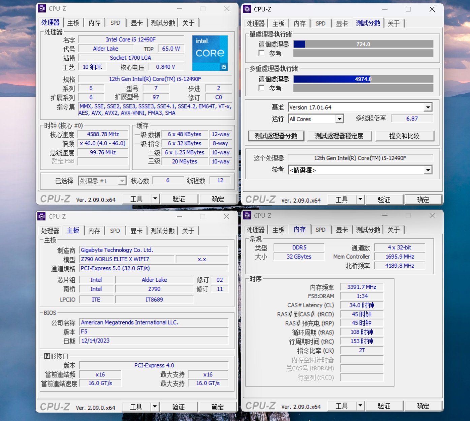This screenshot has height=421, width=470.
Task: Open the 运行 All Cores dropdown
Action: 340,119
